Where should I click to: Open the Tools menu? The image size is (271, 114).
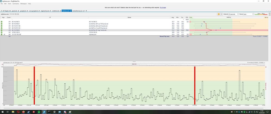click(9, 4)
